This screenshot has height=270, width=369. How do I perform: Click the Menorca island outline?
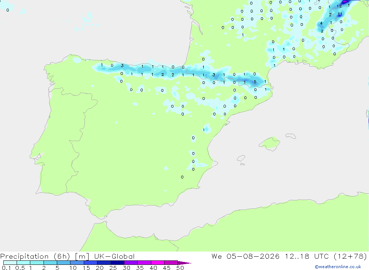pyautogui.click(x=291, y=136)
